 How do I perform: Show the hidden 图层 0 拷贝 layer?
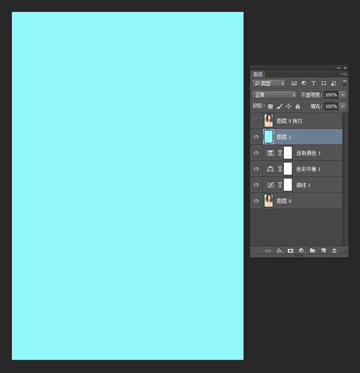pyautogui.click(x=256, y=121)
